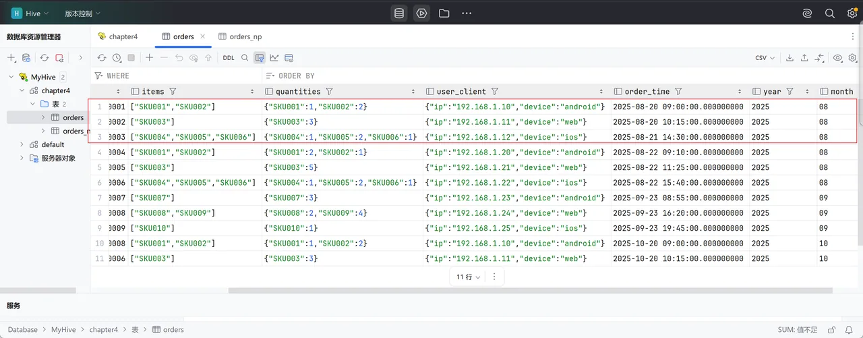This screenshot has width=863, height=338.
Task: Click MyHive in the breadcrumb bar
Action: click(x=64, y=330)
